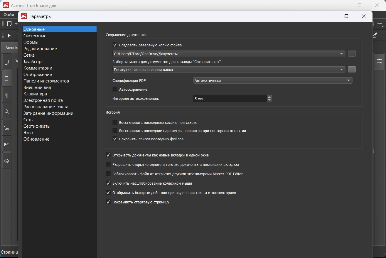Open the Последняя использованная папка dropdown
386x258 pixels.
[229, 70]
